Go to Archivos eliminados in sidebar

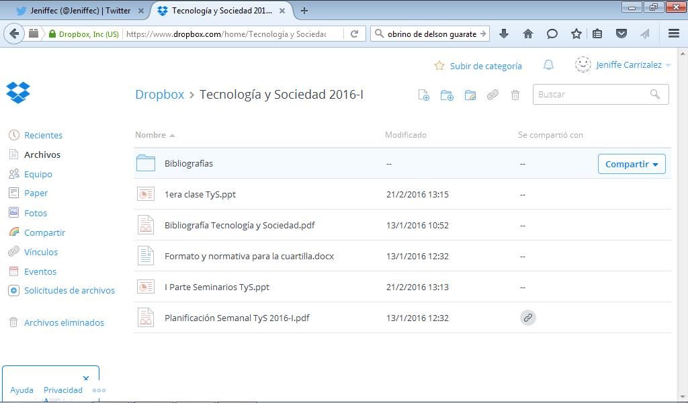(x=64, y=322)
